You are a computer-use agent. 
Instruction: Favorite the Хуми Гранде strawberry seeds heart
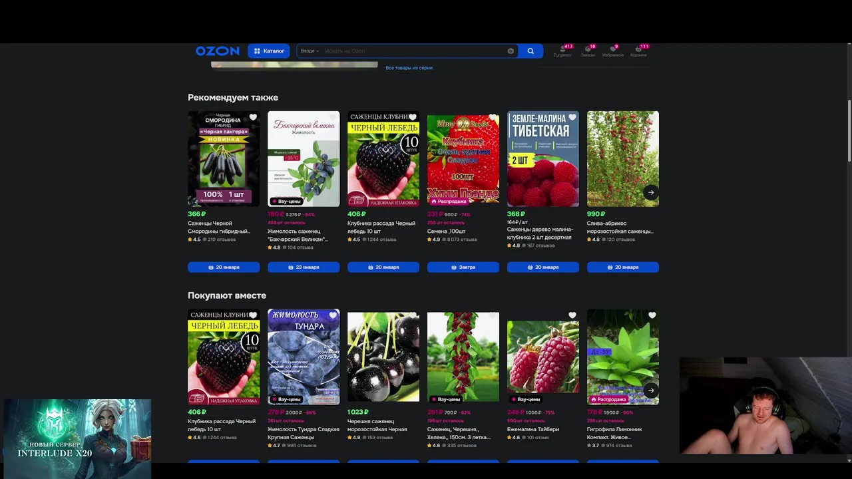point(493,118)
